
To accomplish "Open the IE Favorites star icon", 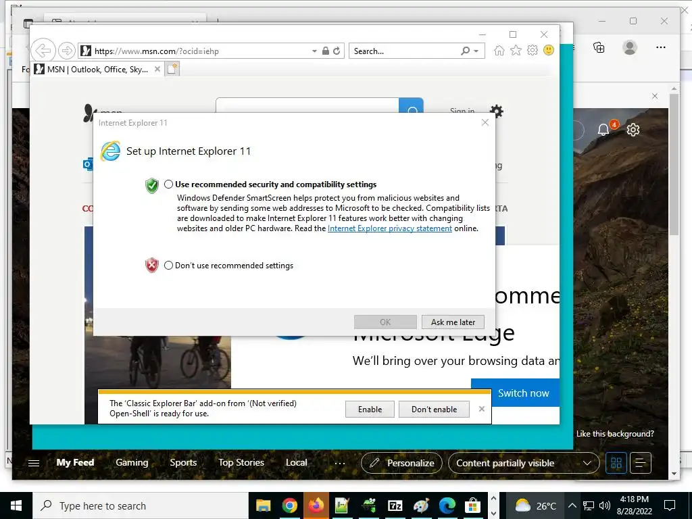I will 516,50.
